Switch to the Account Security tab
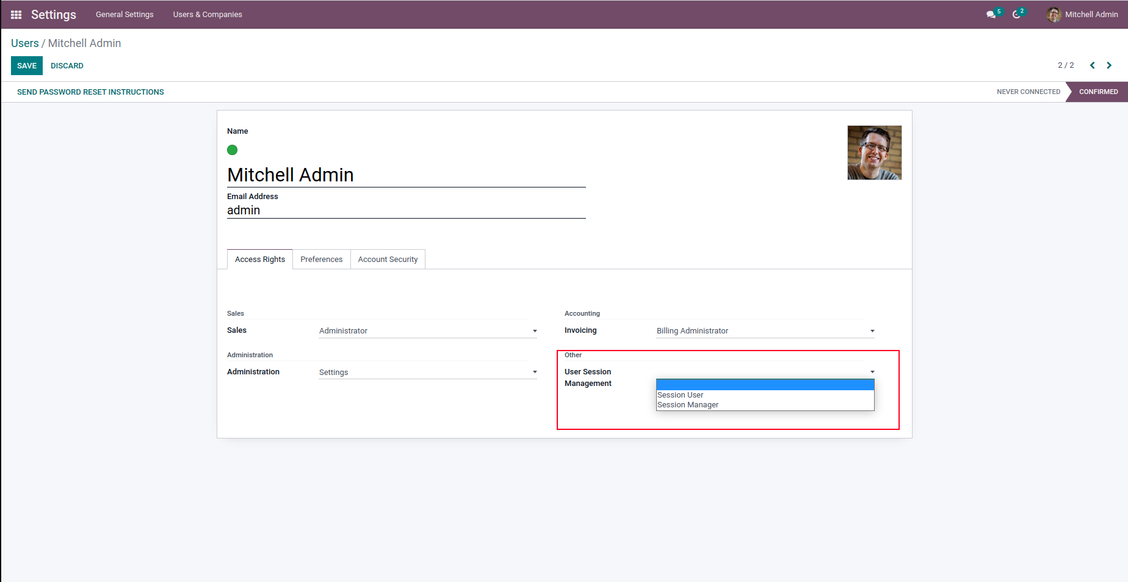The height and width of the screenshot is (582, 1128). (388, 260)
